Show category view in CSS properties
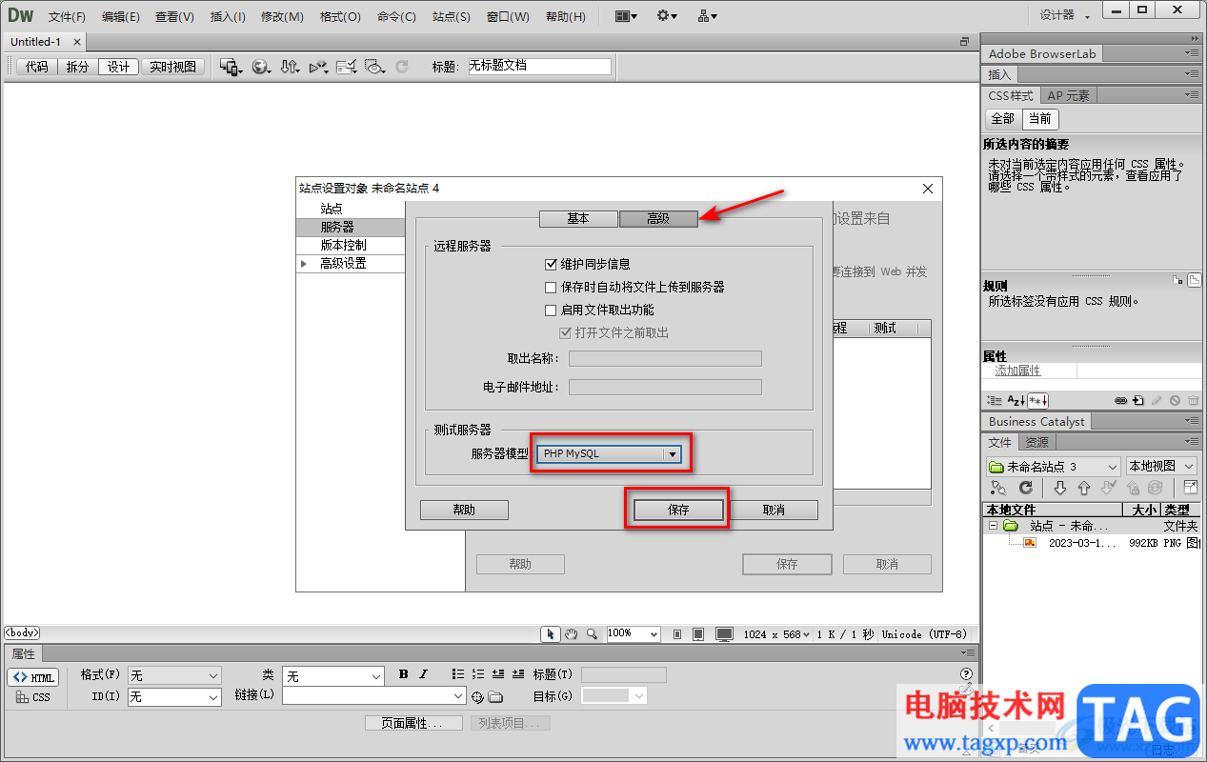 (995, 401)
